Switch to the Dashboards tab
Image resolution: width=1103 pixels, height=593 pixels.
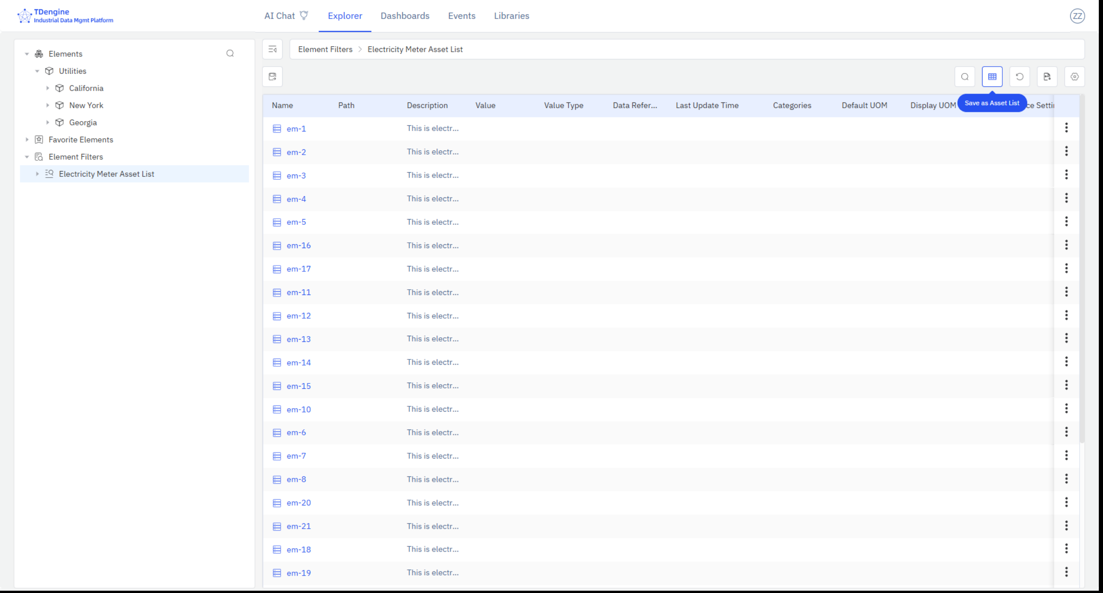pos(405,16)
